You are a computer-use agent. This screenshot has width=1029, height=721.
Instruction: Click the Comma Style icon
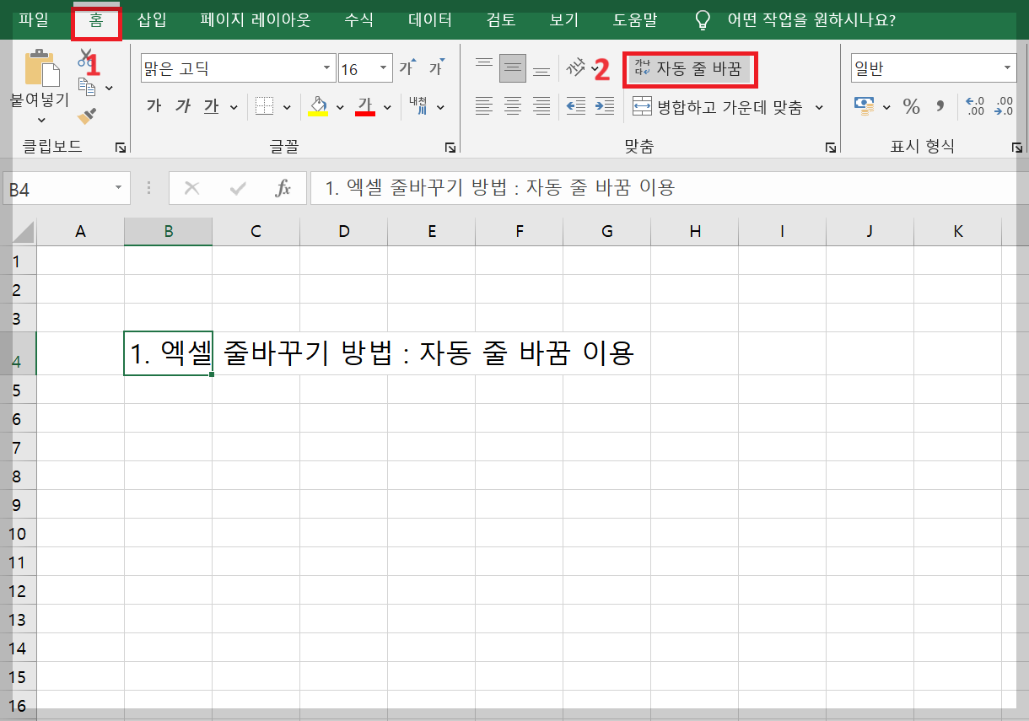pyautogui.click(x=940, y=106)
